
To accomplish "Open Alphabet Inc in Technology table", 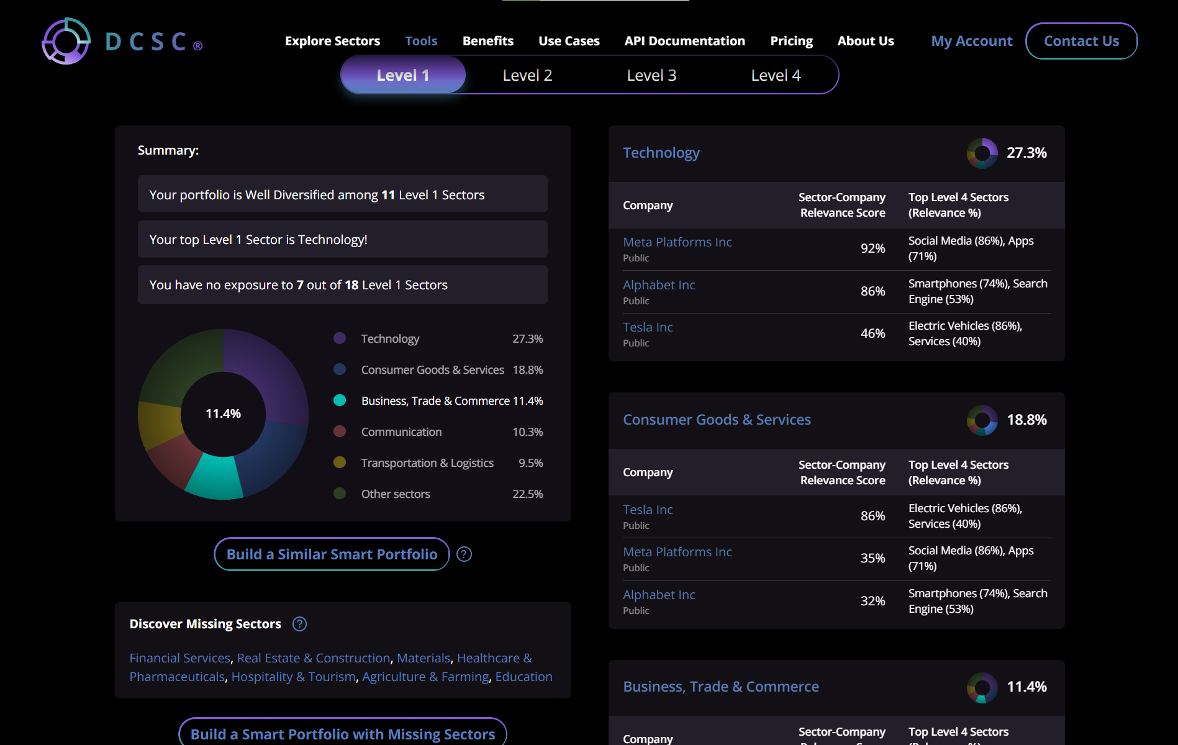I will pyautogui.click(x=659, y=285).
